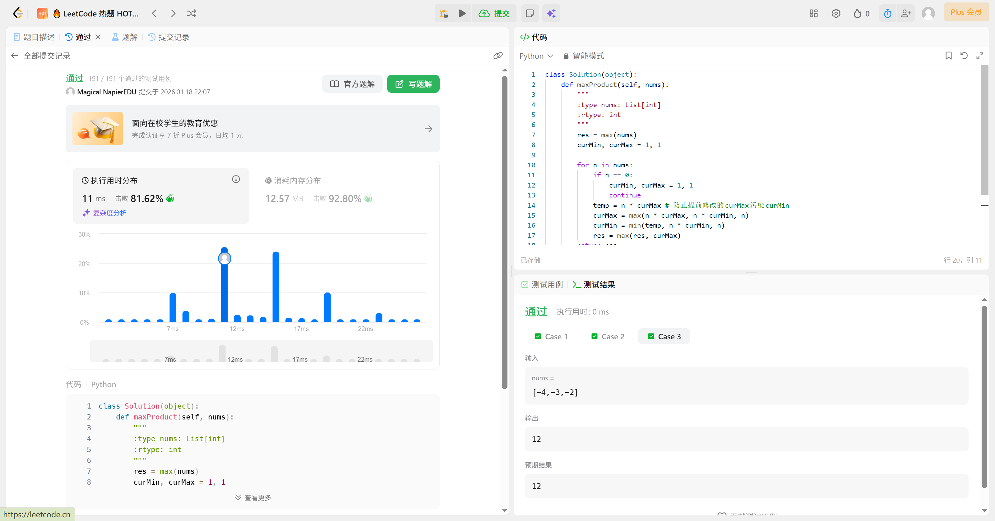
Task: Click the 写题解 green button
Action: 413,84
